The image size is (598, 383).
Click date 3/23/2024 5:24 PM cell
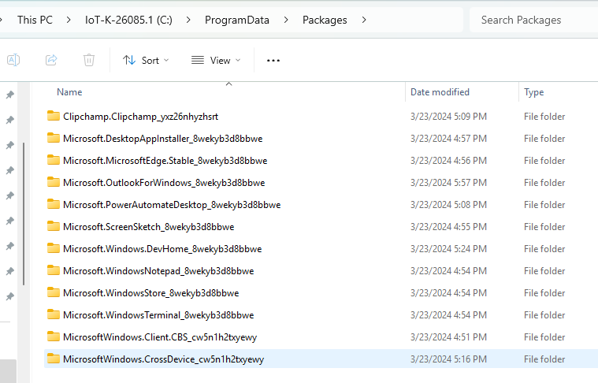[x=448, y=249]
